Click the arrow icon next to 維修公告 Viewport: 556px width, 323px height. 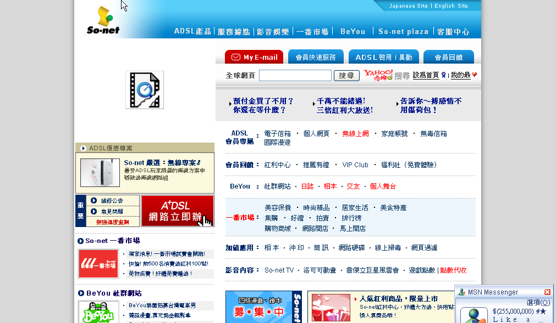click(93, 200)
